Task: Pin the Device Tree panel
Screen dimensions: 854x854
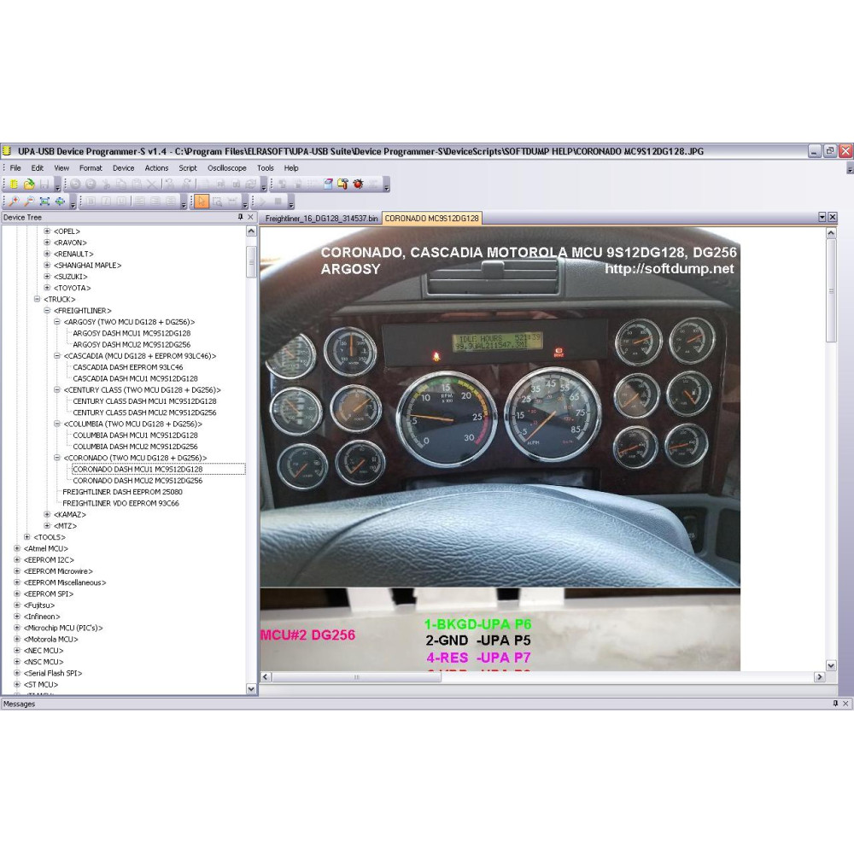Action: click(240, 217)
